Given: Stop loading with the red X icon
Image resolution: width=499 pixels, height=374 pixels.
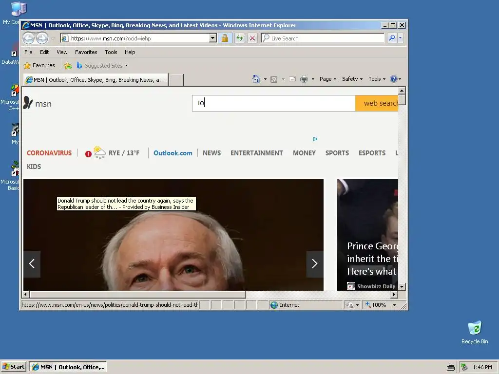Looking at the screenshot, I should coord(252,38).
